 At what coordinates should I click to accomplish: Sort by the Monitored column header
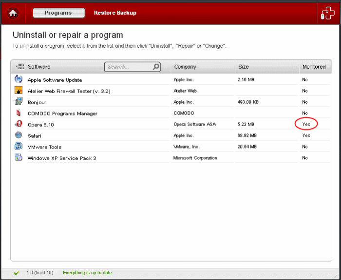314,67
